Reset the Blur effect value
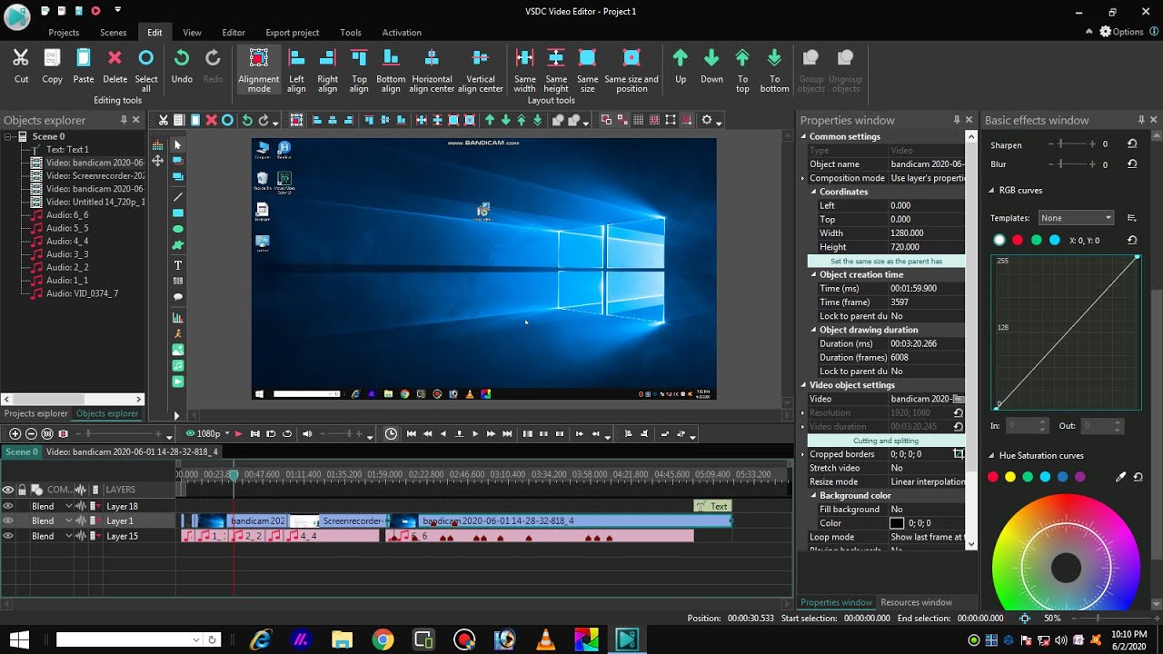1163x654 pixels. tap(1132, 164)
